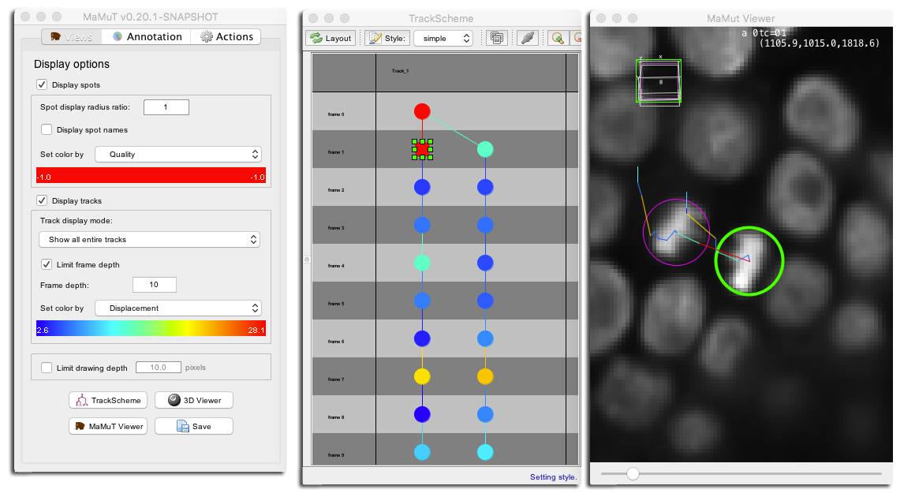This screenshot has height=497, width=904.
Task: Click the Style paintbrush button in TrackScheme
Action: point(387,38)
